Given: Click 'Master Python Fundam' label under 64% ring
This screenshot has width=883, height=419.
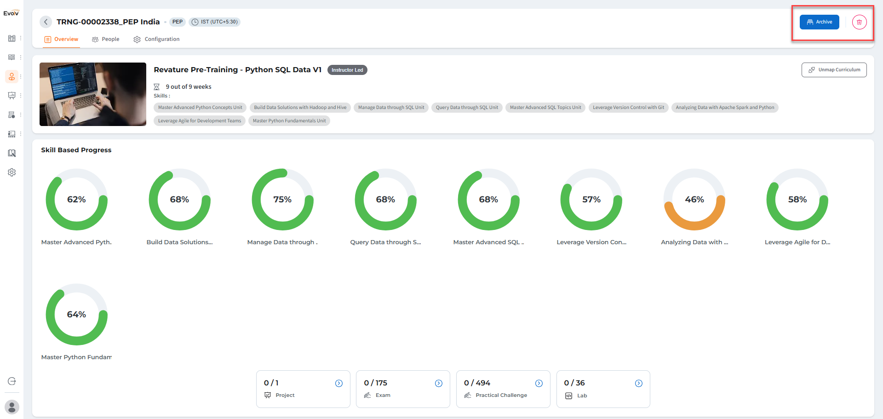Looking at the screenshot, I should pyautogui.click(x=76, y=357).
